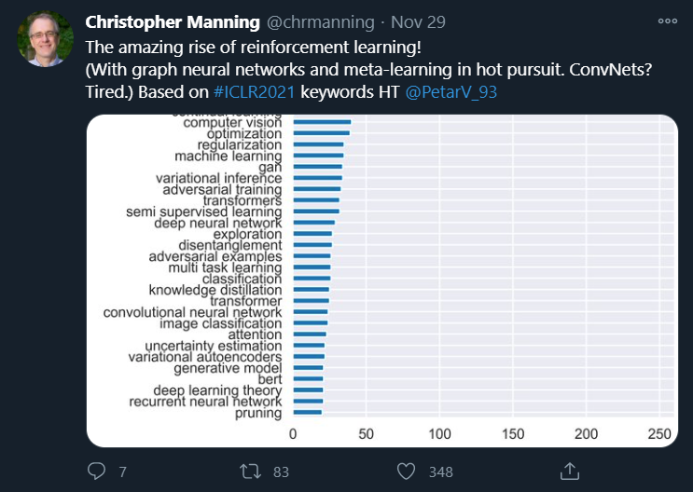Open the tweet's three-dot more menu

(667, 20)
